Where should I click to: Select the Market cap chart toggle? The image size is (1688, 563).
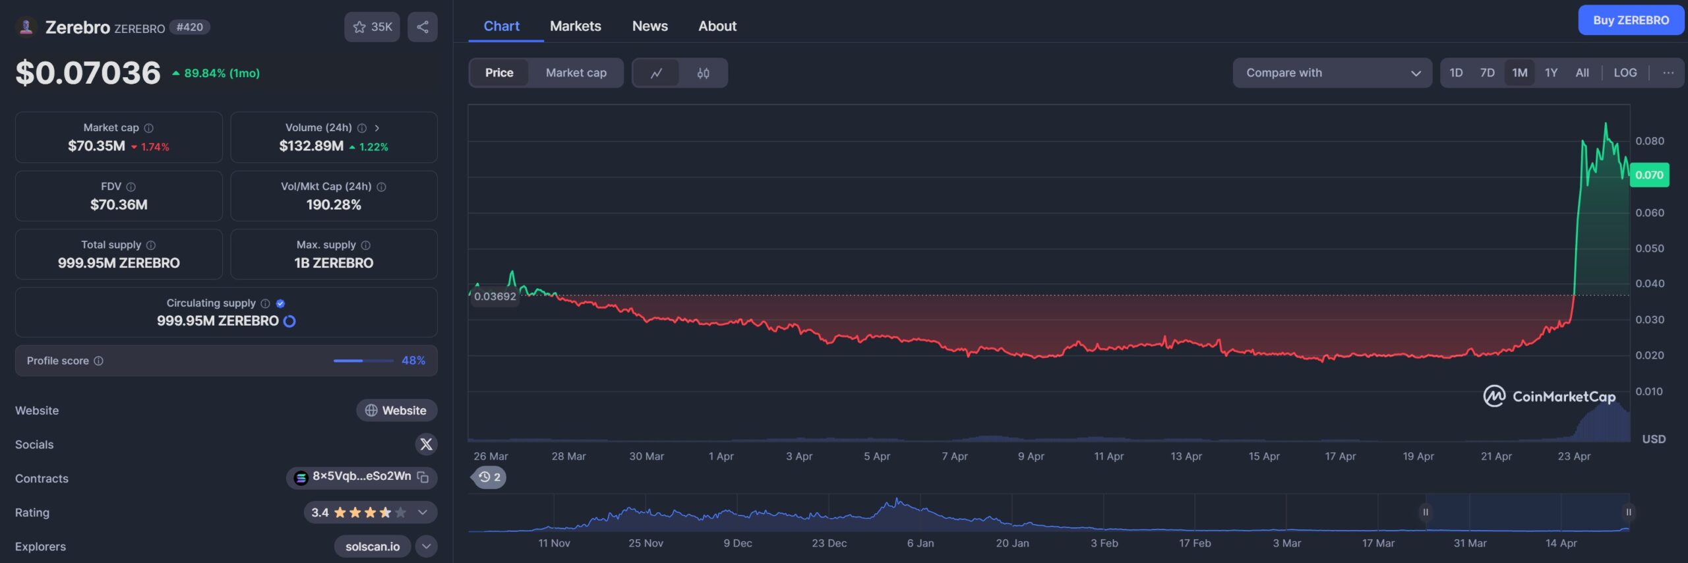point(576,73)
